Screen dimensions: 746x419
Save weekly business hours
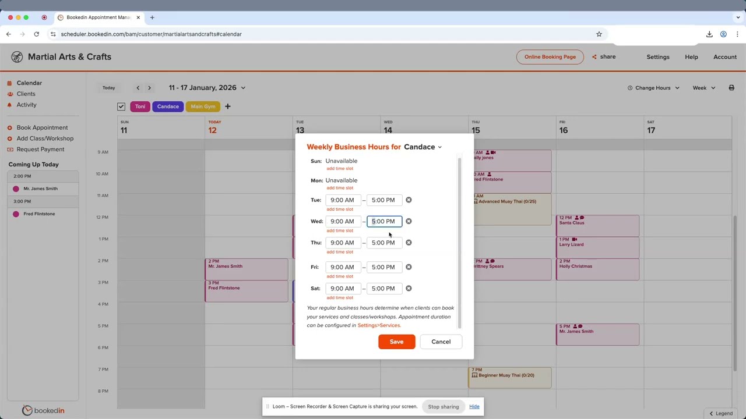[x=396, y=342]
